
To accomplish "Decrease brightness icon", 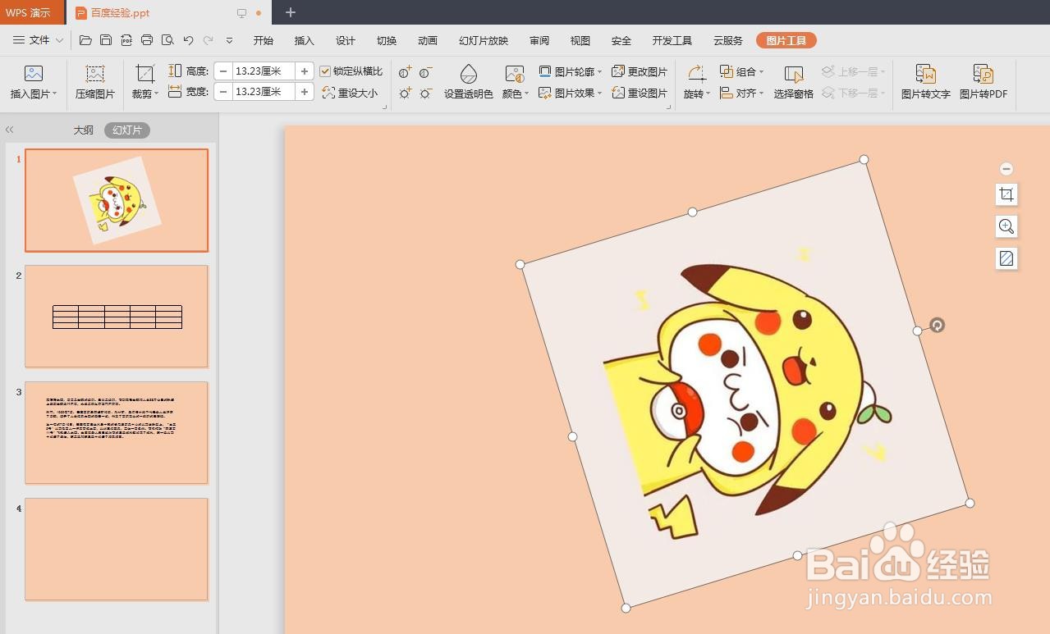I will [x=425, y=94].
